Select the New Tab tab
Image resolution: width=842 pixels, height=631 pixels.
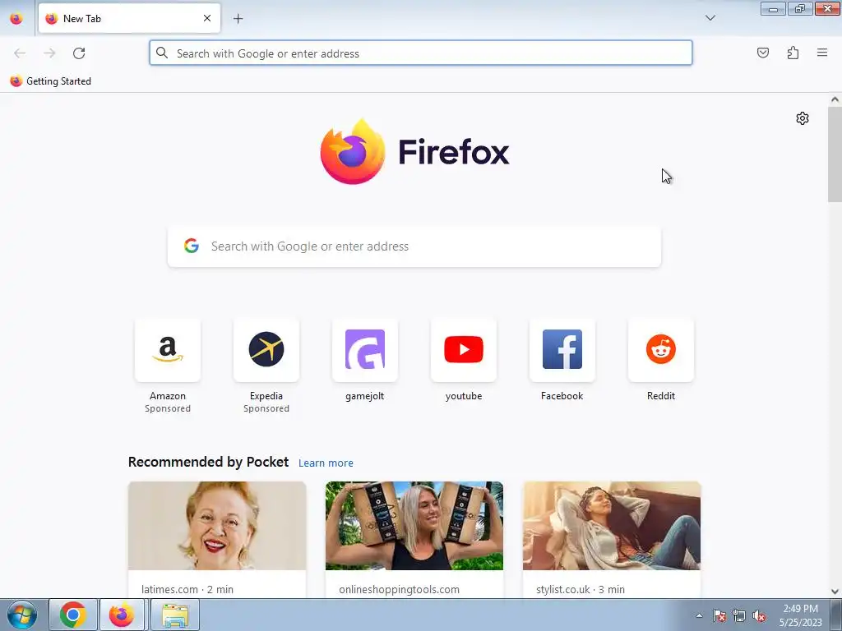[x=129, y=18]
